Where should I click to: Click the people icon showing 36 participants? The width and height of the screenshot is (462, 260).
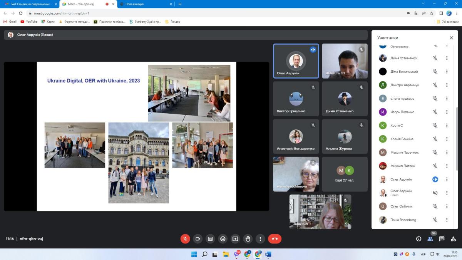(430, 239)
